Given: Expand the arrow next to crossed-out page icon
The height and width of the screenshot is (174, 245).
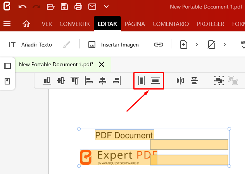Looking at the screenshot, I should (225, 45).
